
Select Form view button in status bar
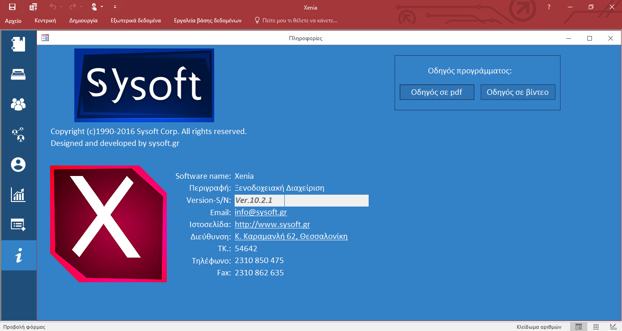coord(579,326)
